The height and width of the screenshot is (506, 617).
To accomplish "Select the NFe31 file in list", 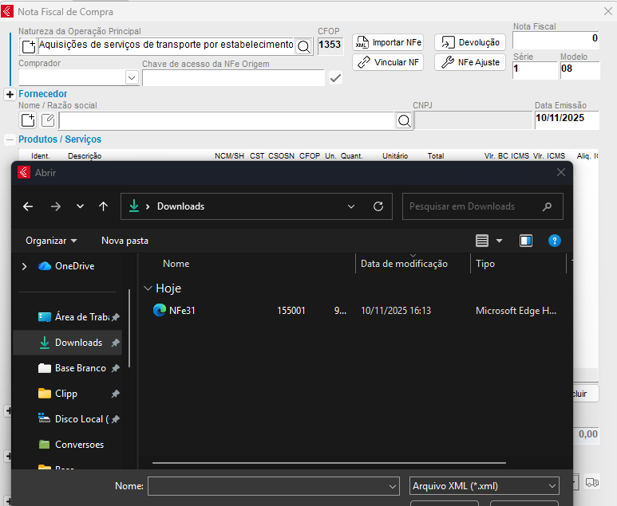I will pyautogui.click(x=182, y=311).
